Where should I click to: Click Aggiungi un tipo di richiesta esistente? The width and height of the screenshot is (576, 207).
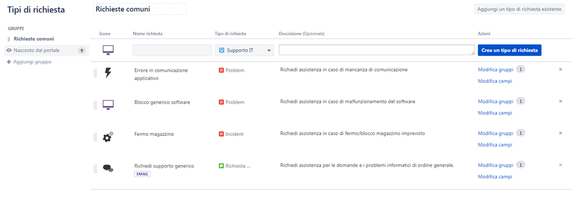(519, 9)
